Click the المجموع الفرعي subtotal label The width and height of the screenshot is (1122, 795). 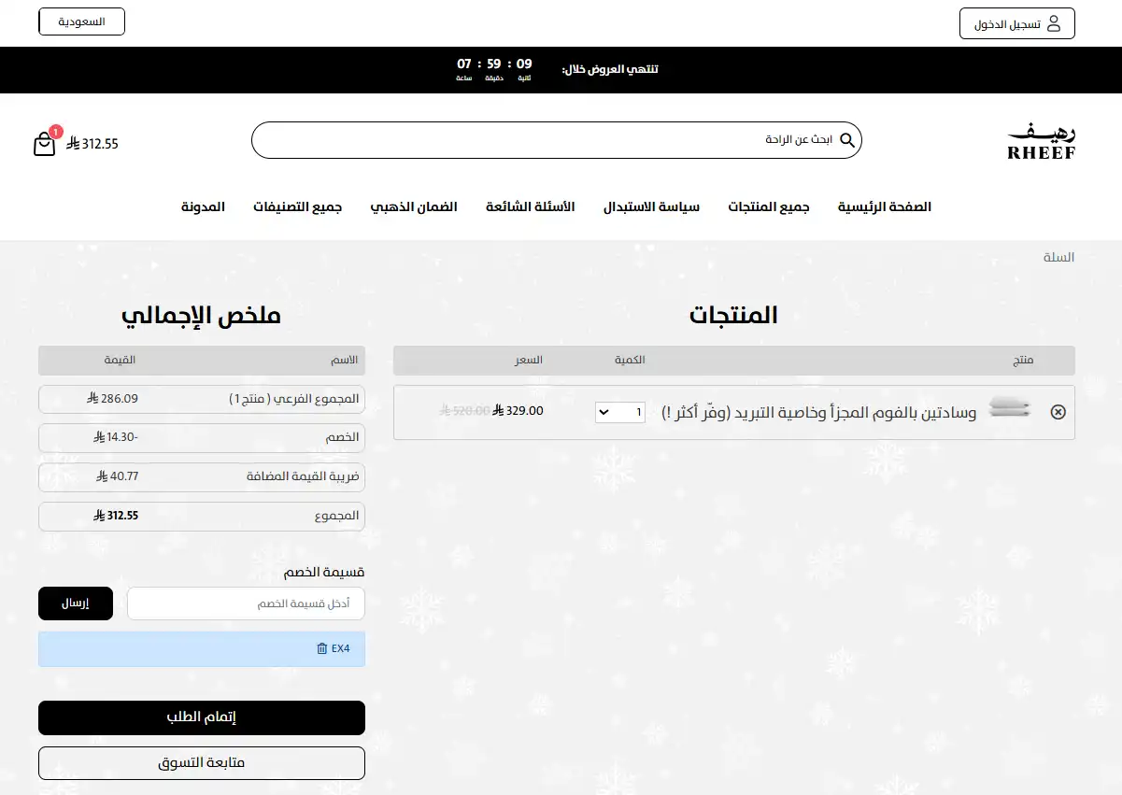[x=293, y=399]
